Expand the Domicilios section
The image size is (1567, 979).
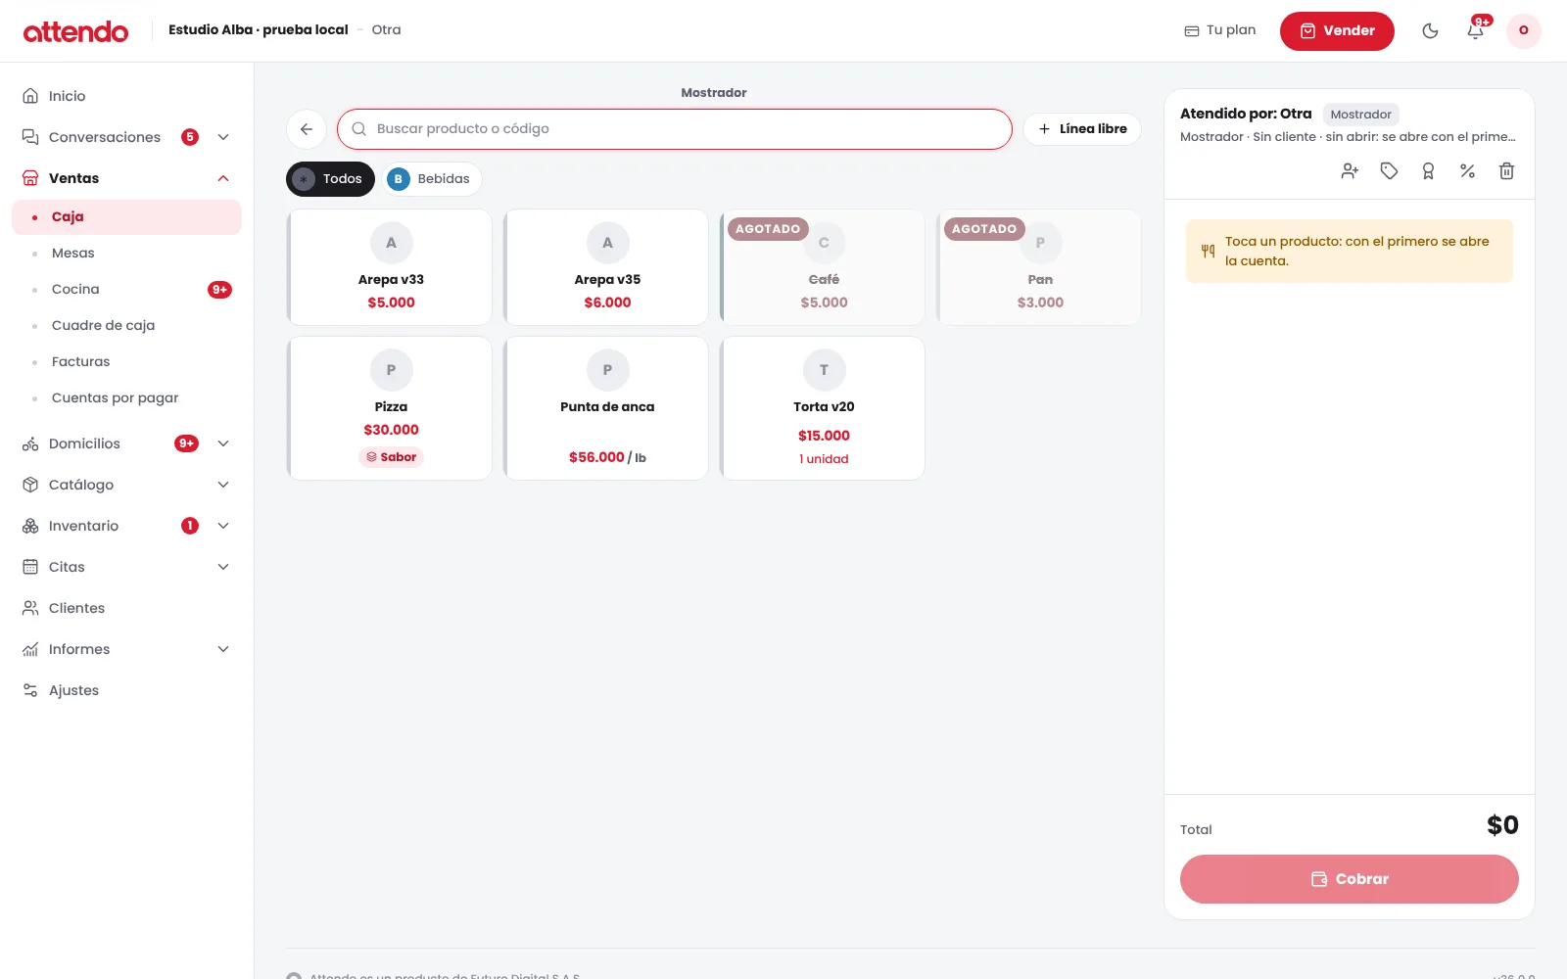pyautogui.click(x=223, y=443)
